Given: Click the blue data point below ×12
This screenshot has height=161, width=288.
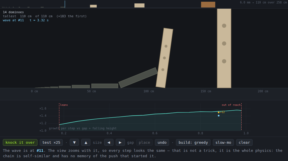Looking at the screenshot, I should pyautogui.click(x=219, y=116).
